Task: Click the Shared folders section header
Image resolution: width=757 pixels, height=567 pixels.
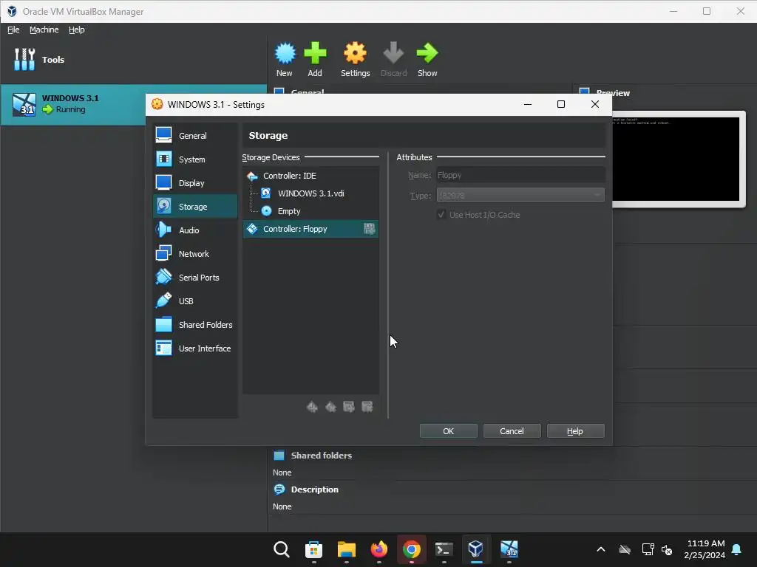Action: (x=321, y=455)
